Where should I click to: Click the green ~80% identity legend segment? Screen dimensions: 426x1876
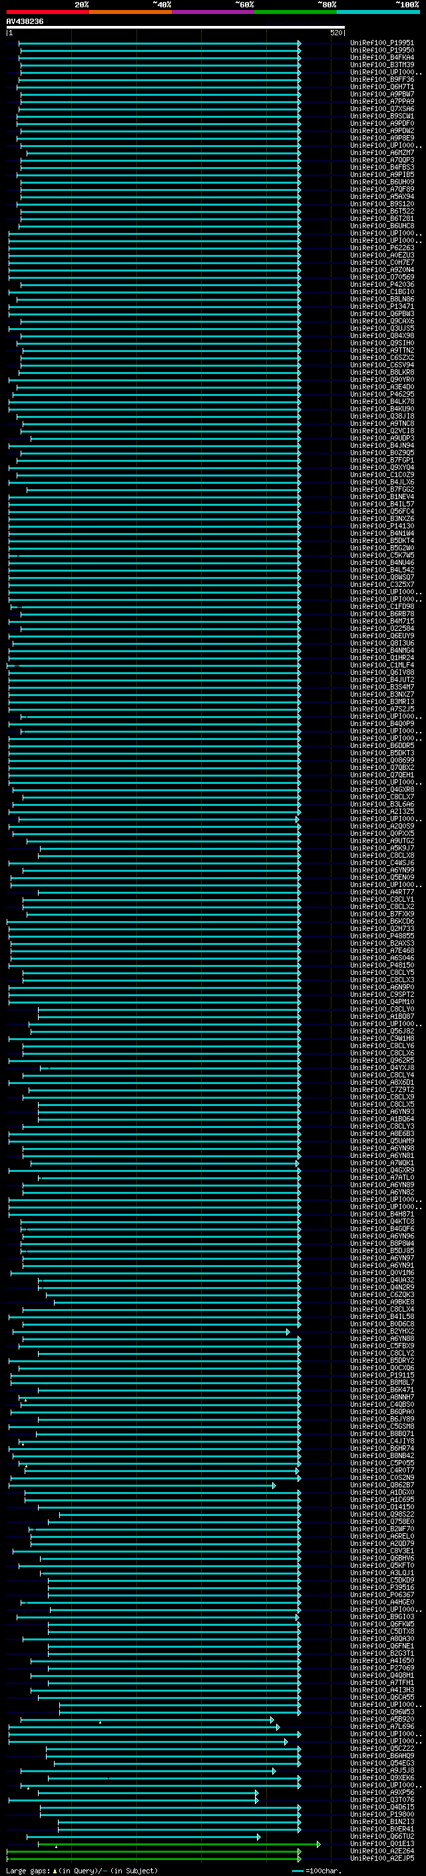[x=296, y=13]
